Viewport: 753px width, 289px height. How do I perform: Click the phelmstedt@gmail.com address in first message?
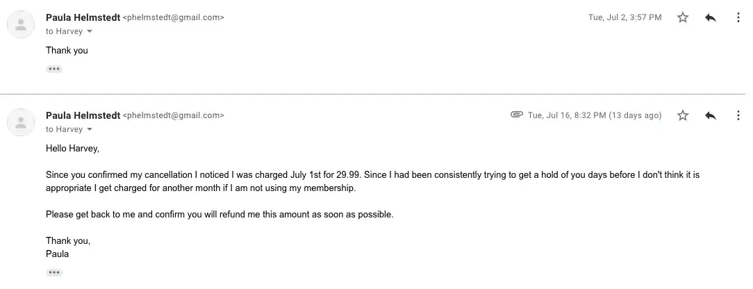173,17
